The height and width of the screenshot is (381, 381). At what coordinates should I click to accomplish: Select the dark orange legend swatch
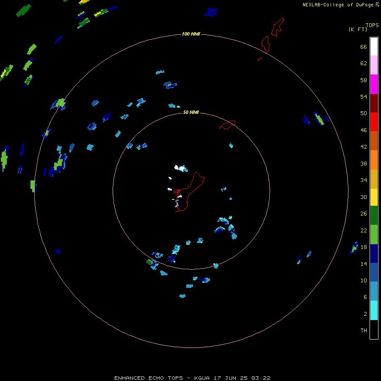pyautogui.click(x=374, y=141)
